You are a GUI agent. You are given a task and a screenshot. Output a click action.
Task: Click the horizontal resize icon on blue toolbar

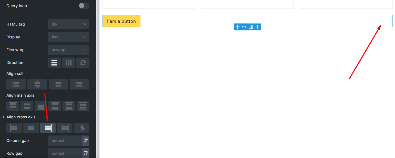pos(244,27)
